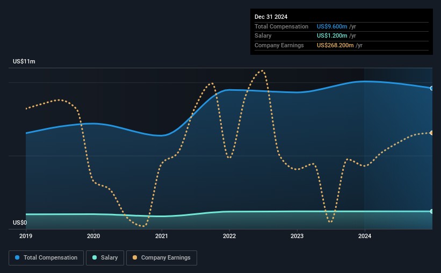The image size is (441, 273).
Task: Click the orange Company Earnings endpoint marker
Action: 431,133
